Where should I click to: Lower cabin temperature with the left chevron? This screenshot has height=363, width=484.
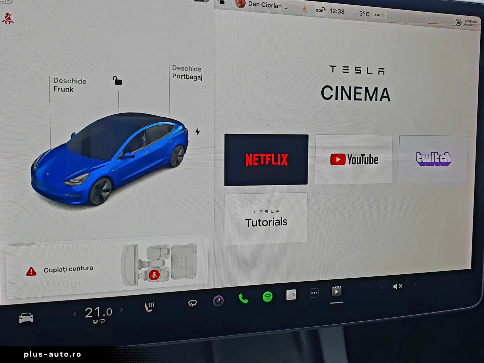[x=75, y=313]
